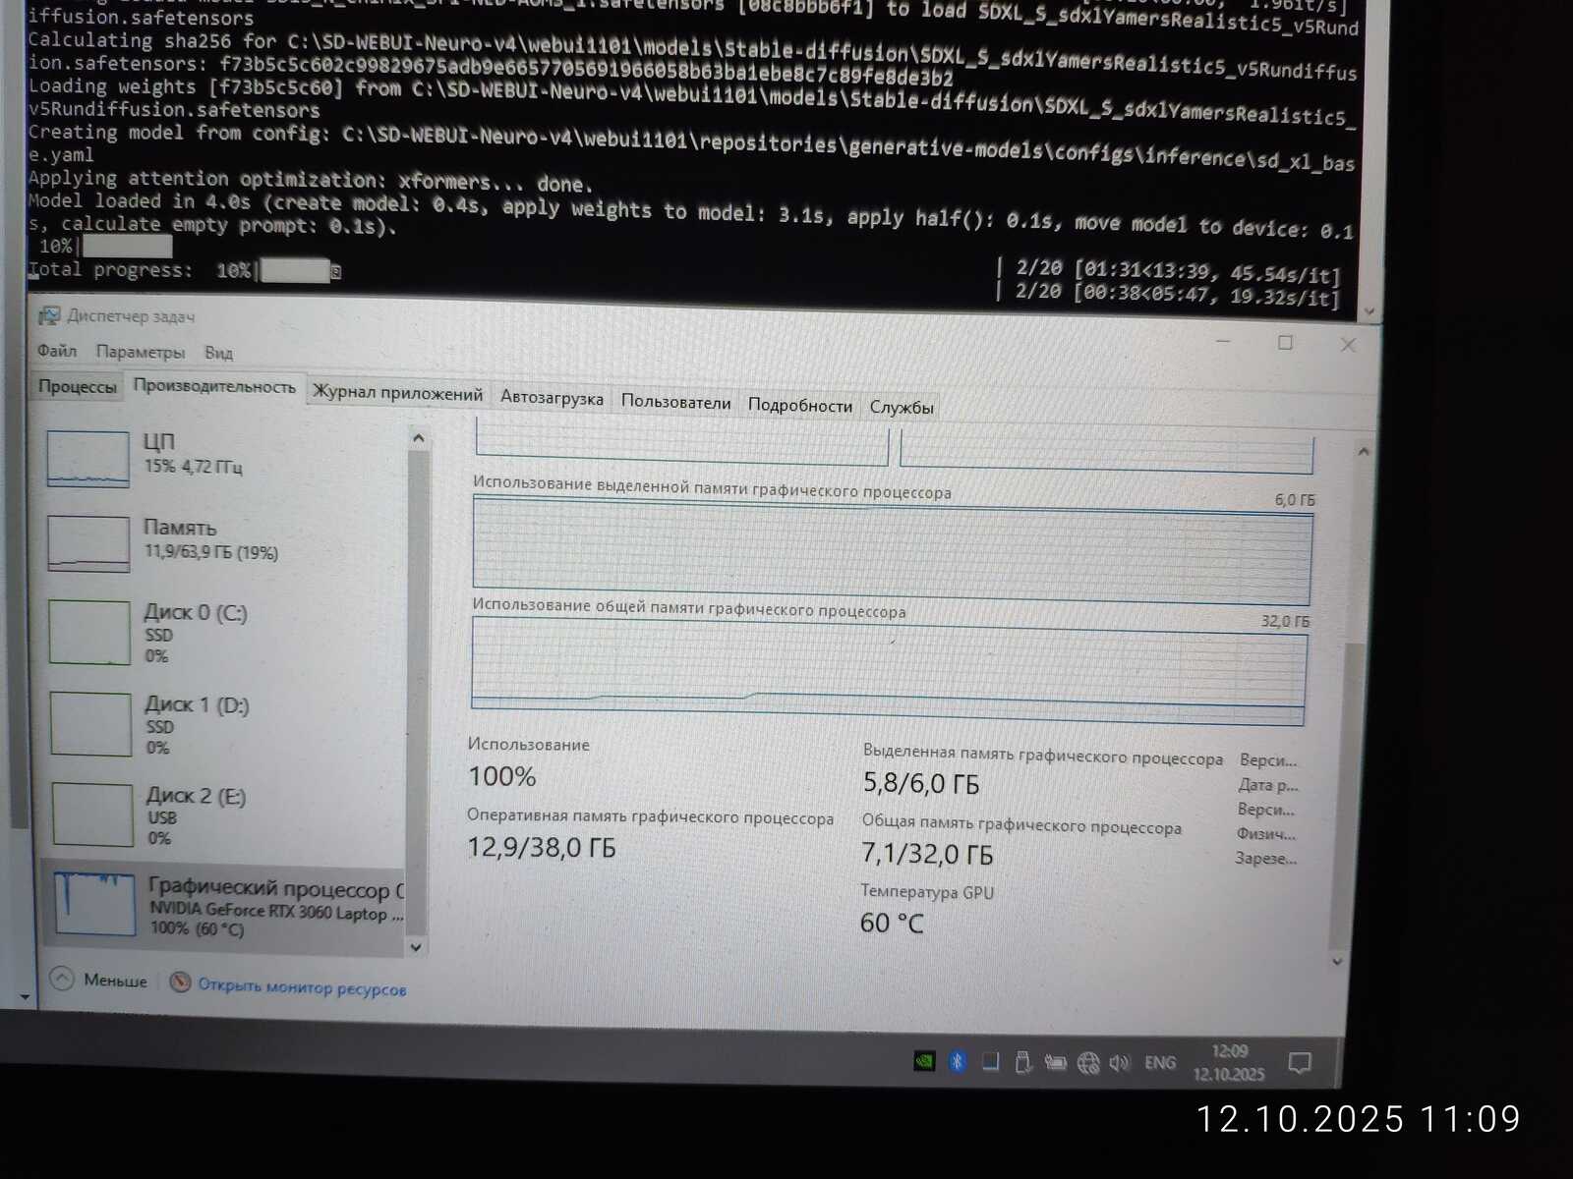1573x1179 pixels.
Task: Minimize the Task Manager window
Action: (1223, 341)
